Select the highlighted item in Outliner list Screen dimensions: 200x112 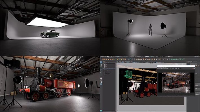pyautogui.click(x=110, y=68)
